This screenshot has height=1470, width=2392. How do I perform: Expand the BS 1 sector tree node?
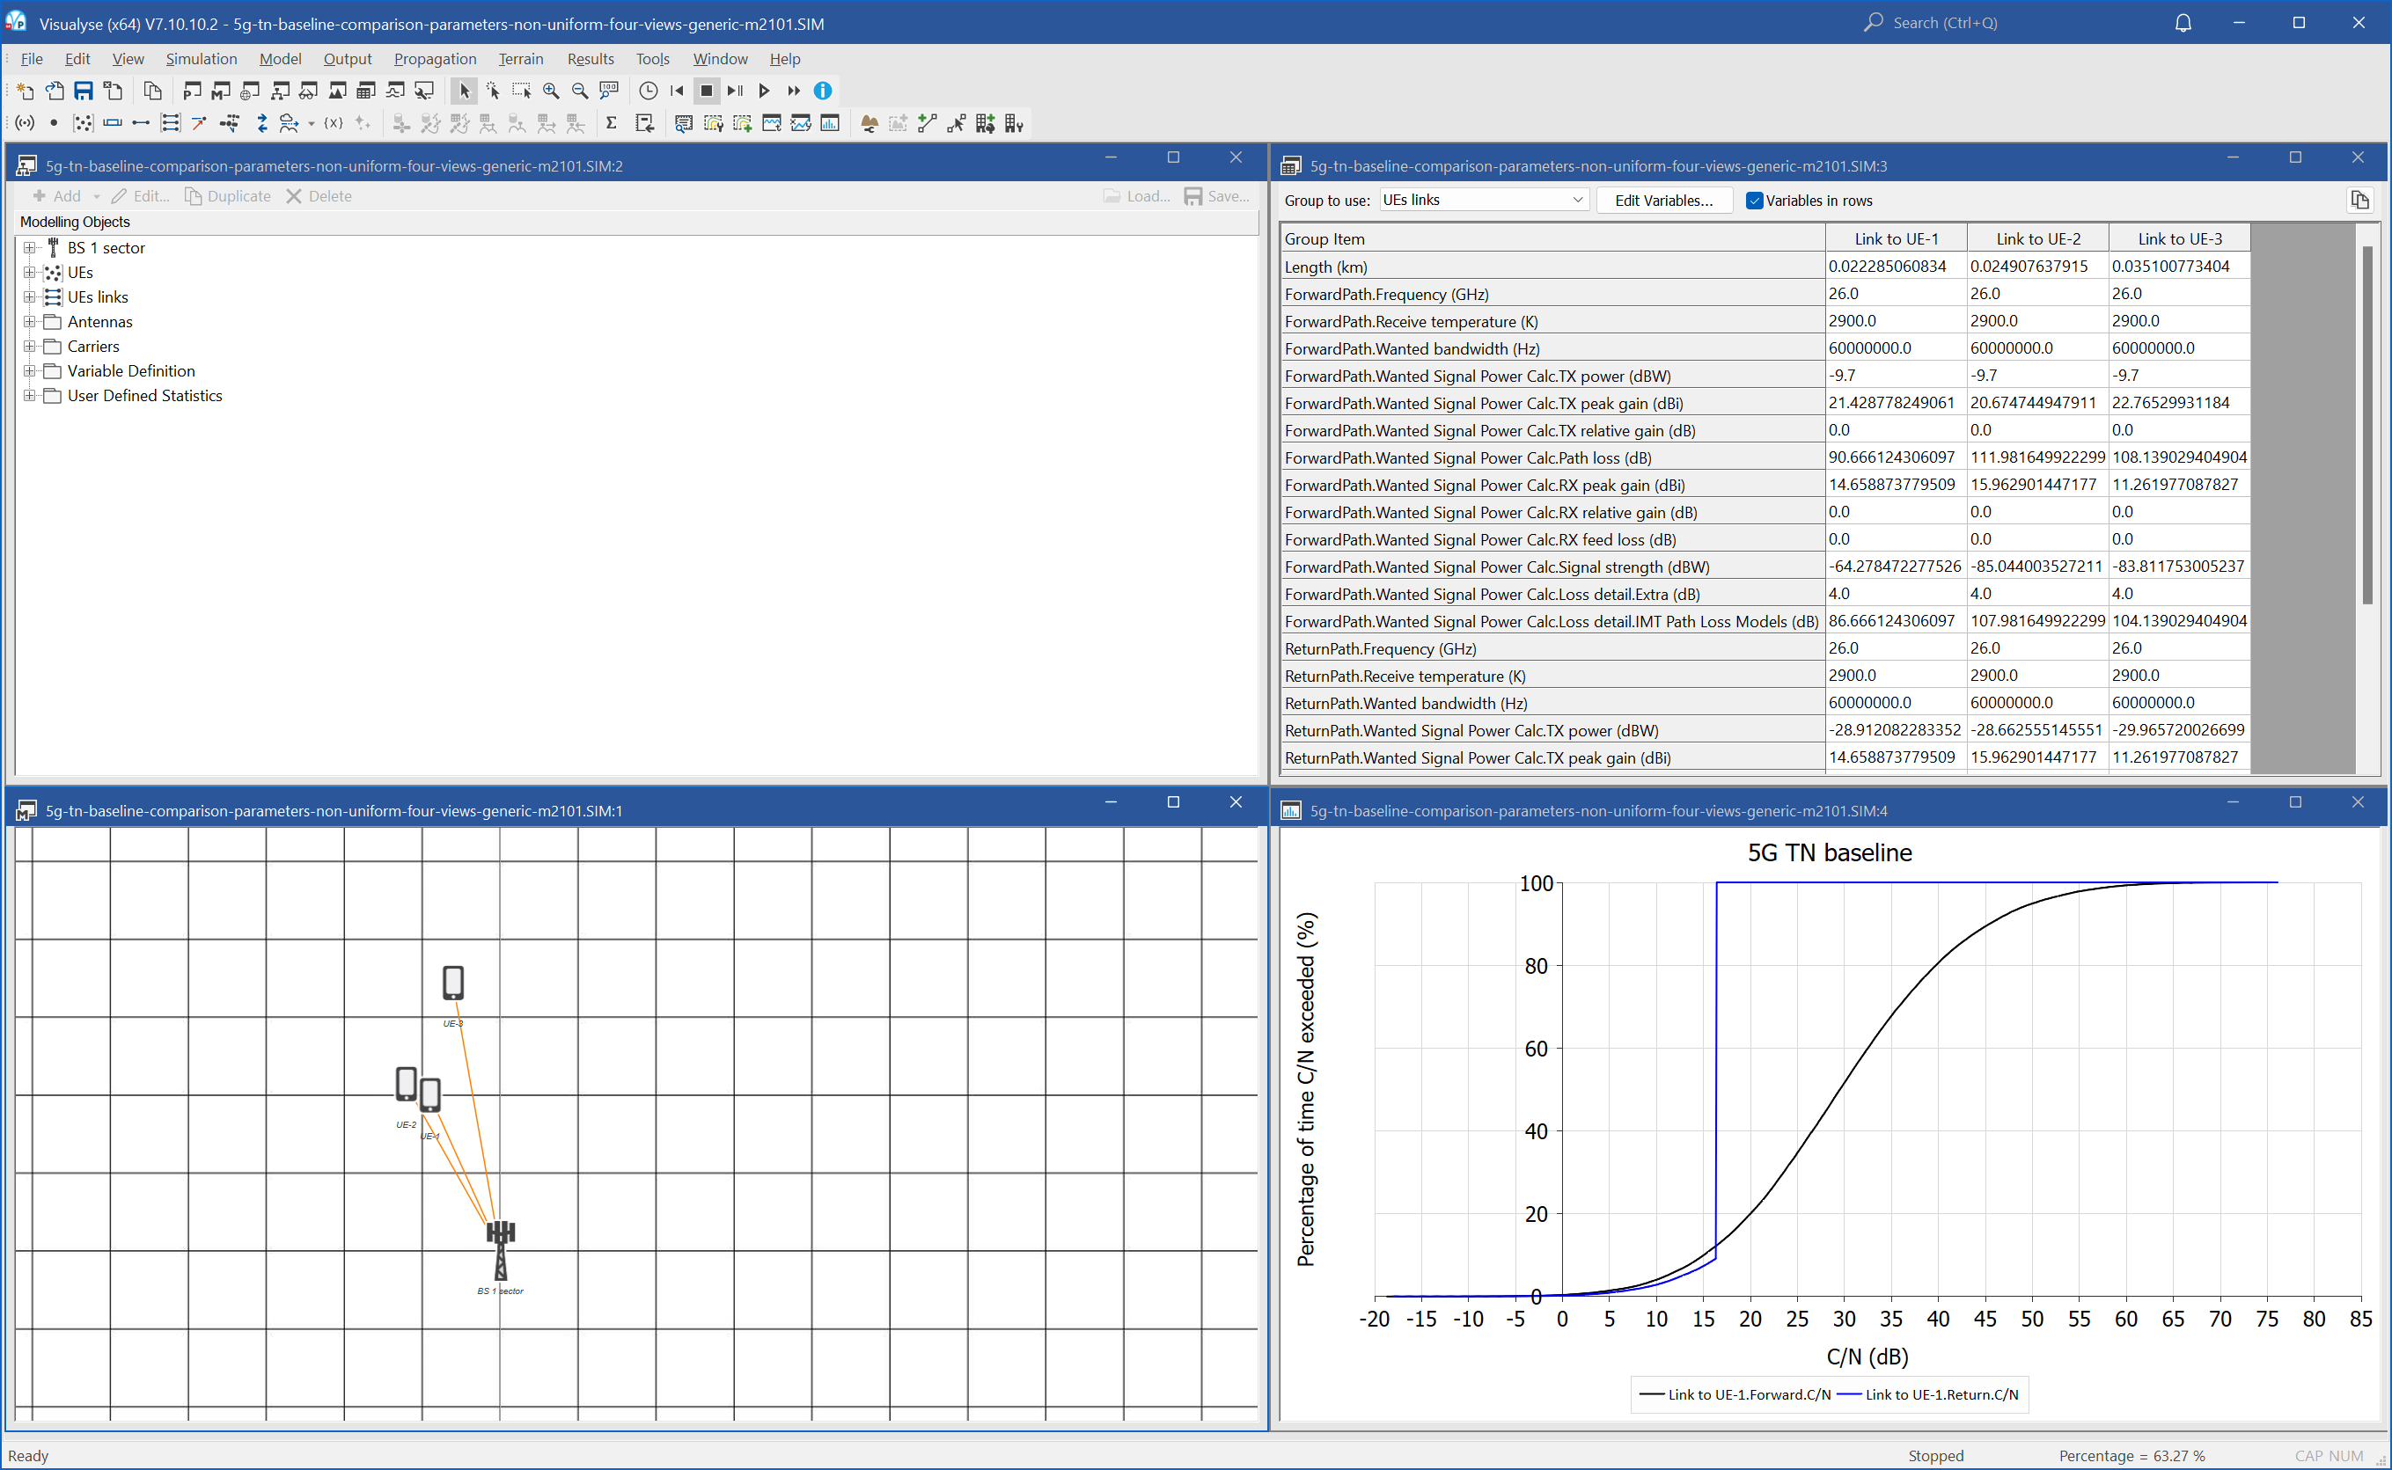coord(30,248)
